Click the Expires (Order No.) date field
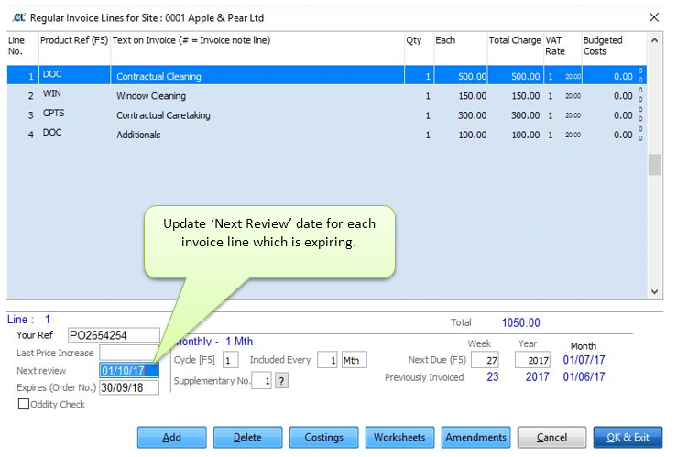The width and height of the screenshot is (677, 457). click(128, 387)
